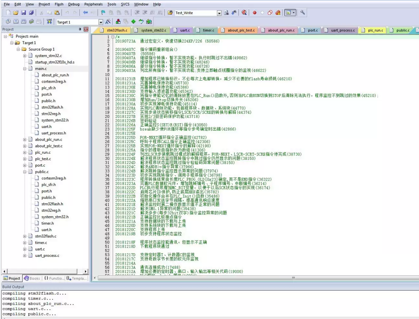
Task: Click the Open file folder icon
Action: [x=16, y=13]
